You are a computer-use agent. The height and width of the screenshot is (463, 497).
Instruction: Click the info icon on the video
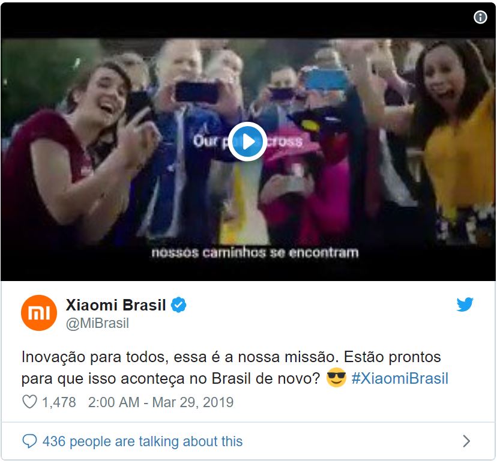(x=481, y=17)
